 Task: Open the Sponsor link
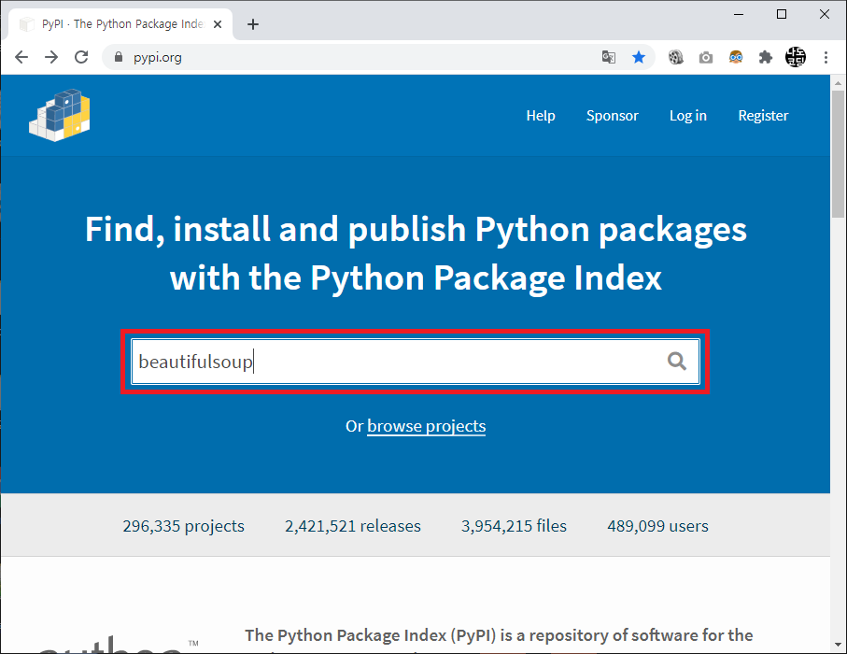click(612, 116)
